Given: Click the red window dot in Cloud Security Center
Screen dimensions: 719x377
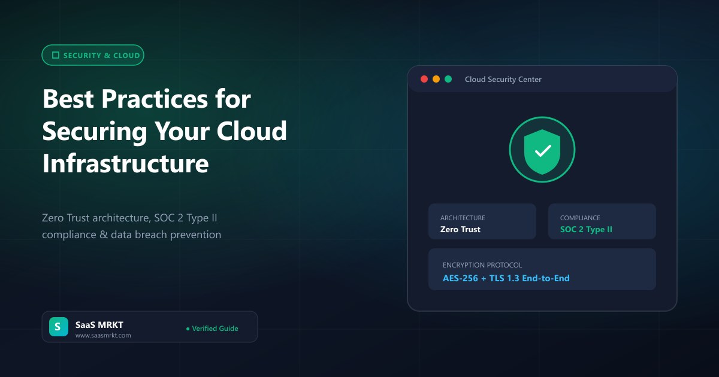Looking at the screenshot, I should click(424, 79).
